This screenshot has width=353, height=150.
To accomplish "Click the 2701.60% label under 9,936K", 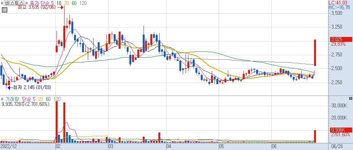I will (x=341, y=134).
